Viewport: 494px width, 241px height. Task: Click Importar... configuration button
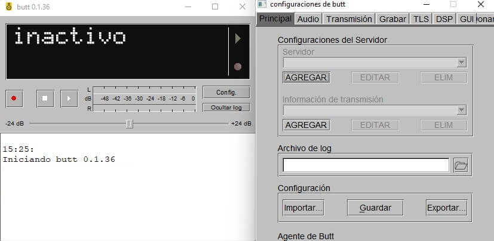click(x=303, y=208)
